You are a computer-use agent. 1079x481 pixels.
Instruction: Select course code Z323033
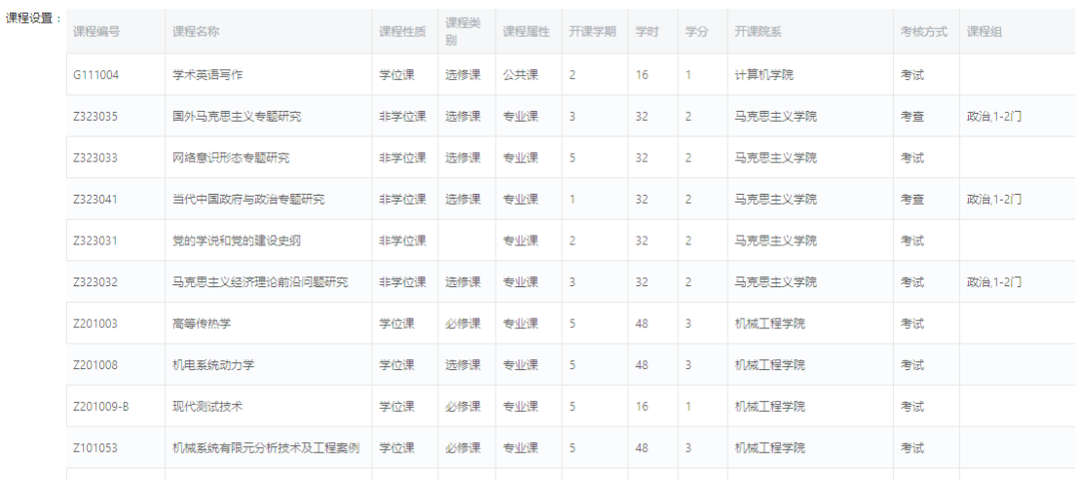(x=95, y=158)
